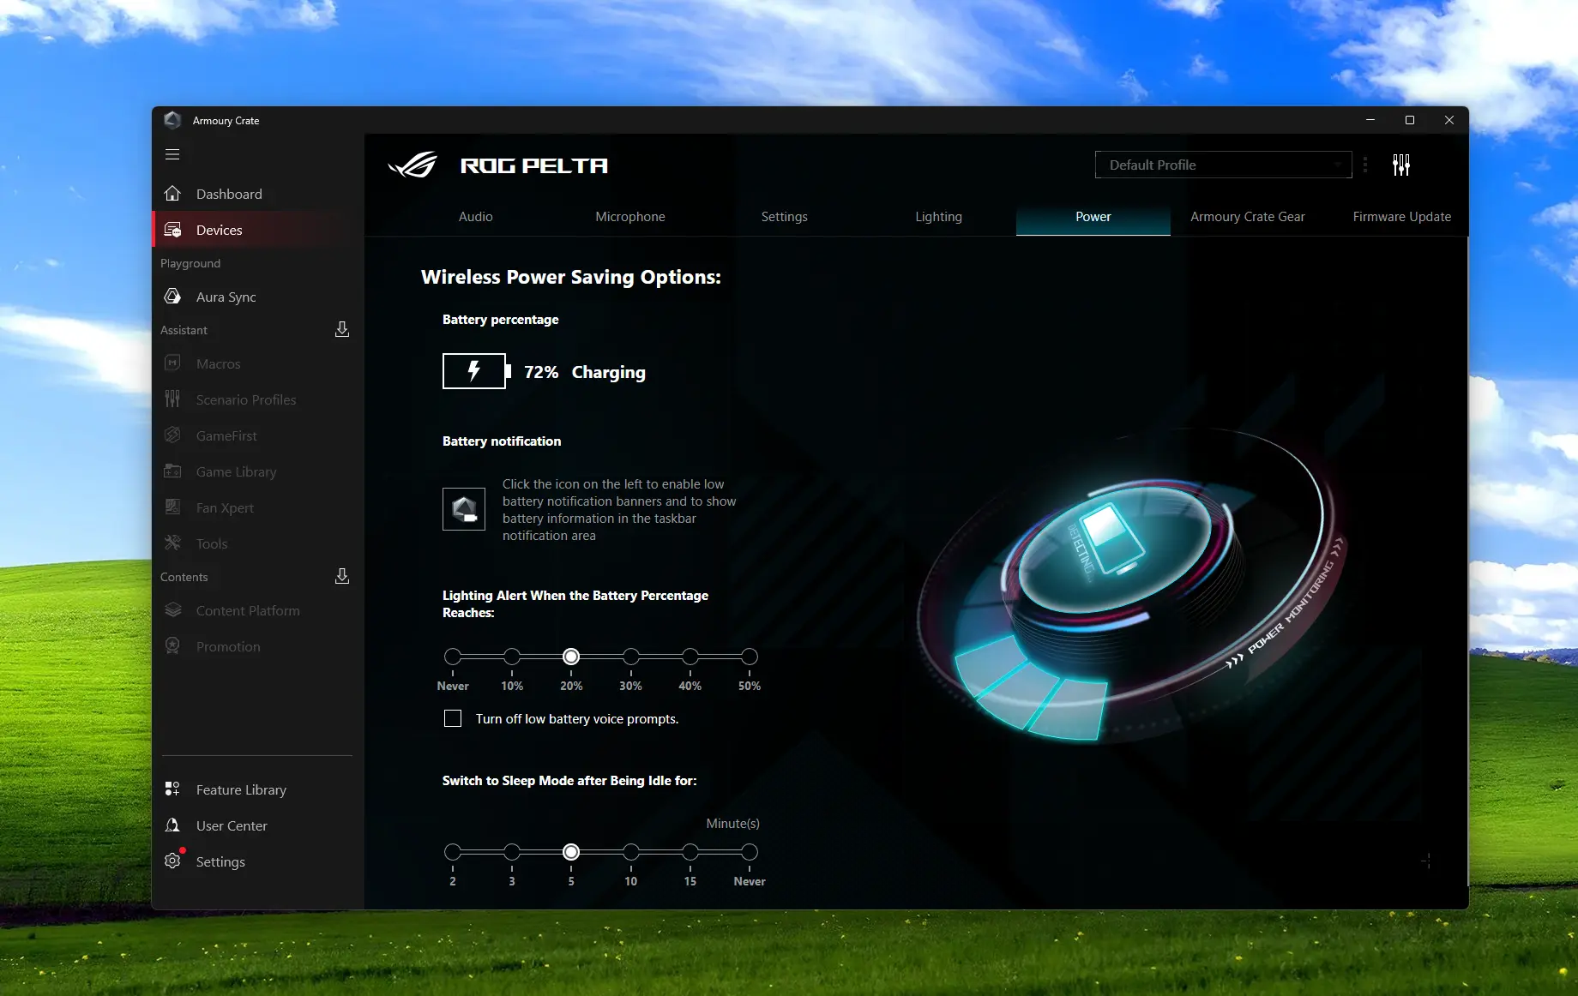Select Devices in the sidebar
Viewport: 1578px width, 996px height.
[219, 230]
